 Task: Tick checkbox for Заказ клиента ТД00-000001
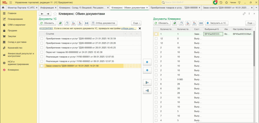click(x=42, y=66)
